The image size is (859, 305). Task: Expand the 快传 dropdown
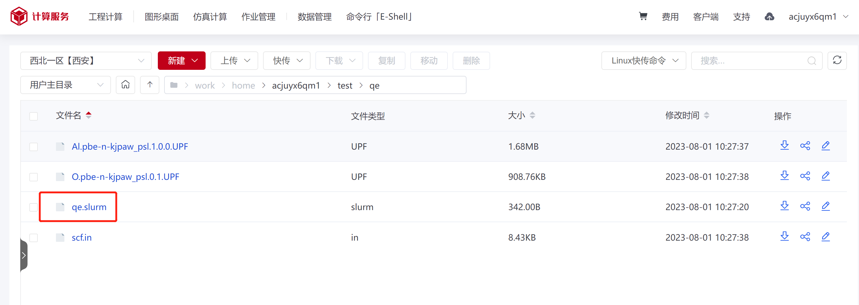click(x=286, y=61)
